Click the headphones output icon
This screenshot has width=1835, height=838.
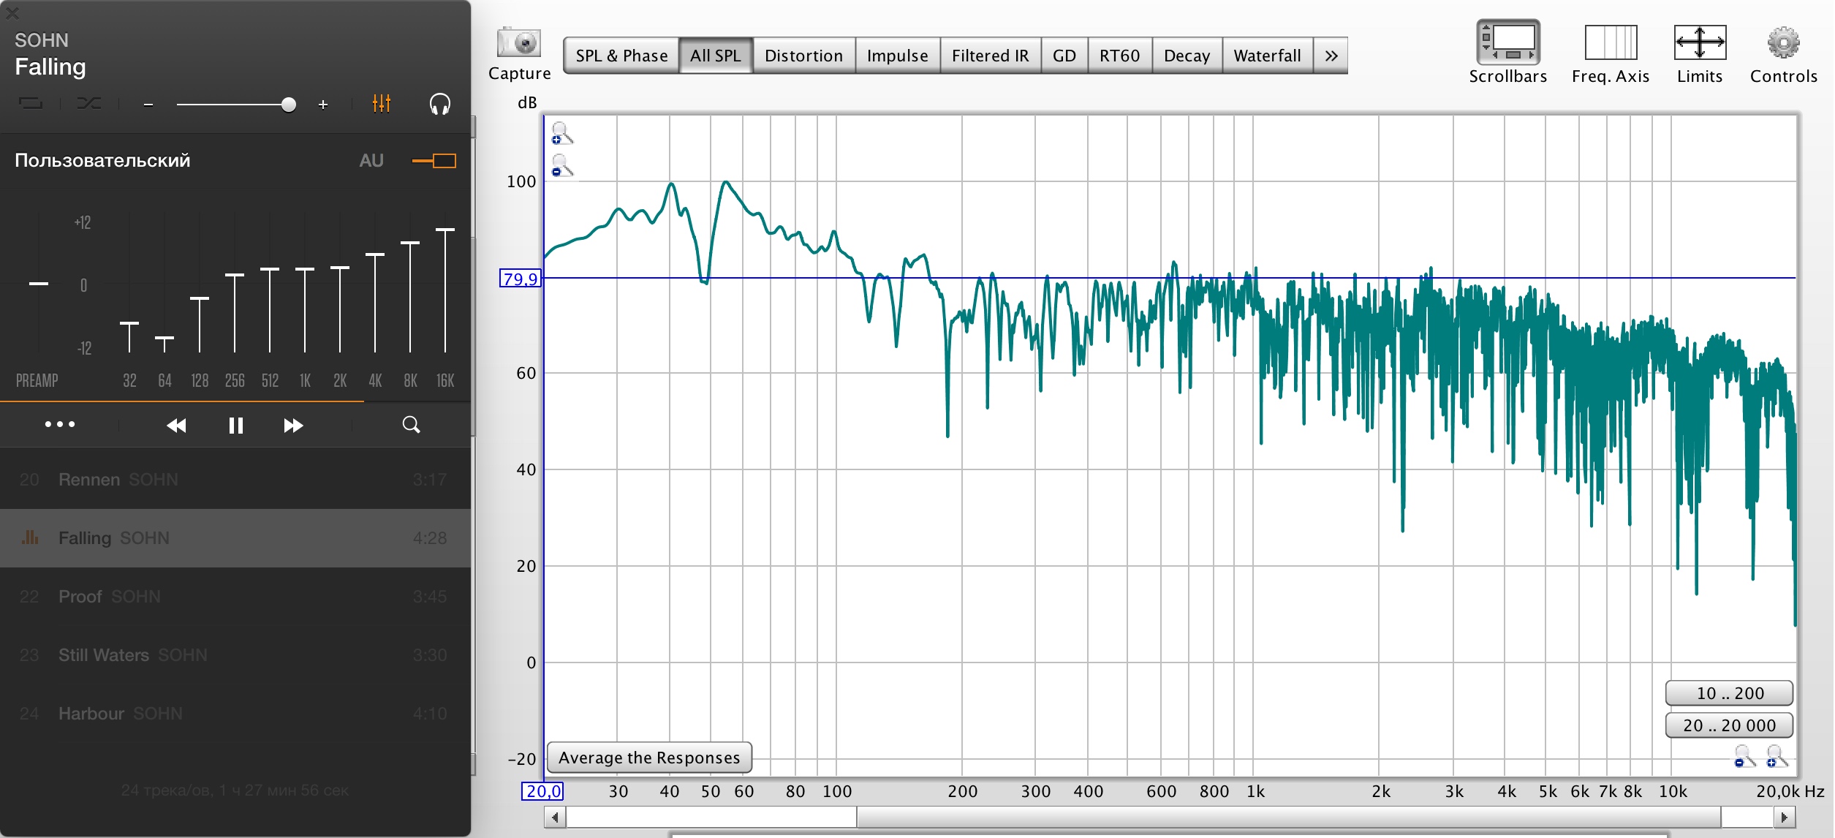coord(439,104)
